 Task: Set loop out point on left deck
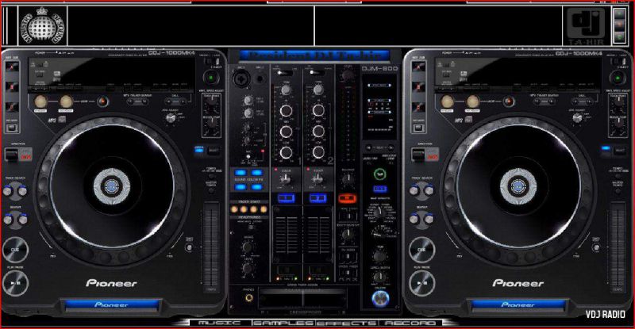tap(66, 101)
